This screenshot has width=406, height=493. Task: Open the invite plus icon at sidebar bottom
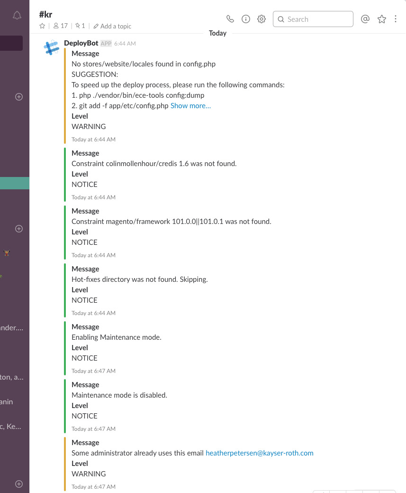(19, 484)
